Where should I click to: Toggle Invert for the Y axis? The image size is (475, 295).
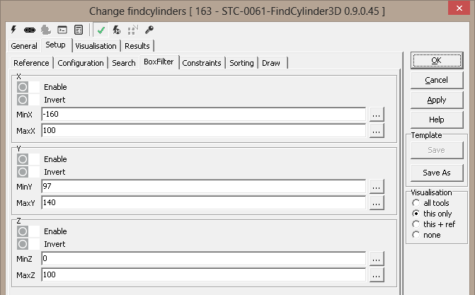(x=23, y=172)
